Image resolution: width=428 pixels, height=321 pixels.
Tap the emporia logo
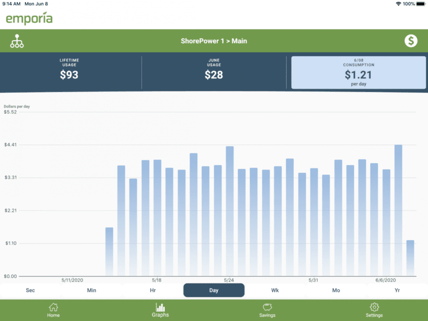point(29,19)
